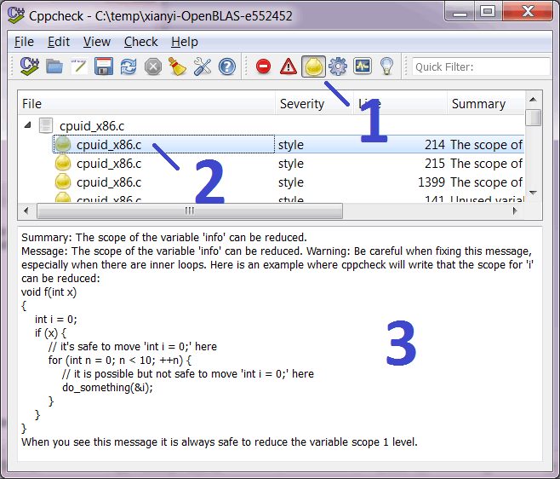Save results with the floppy disk icon
This screenshot has width=560, height=479.
[x=104, y=66]
